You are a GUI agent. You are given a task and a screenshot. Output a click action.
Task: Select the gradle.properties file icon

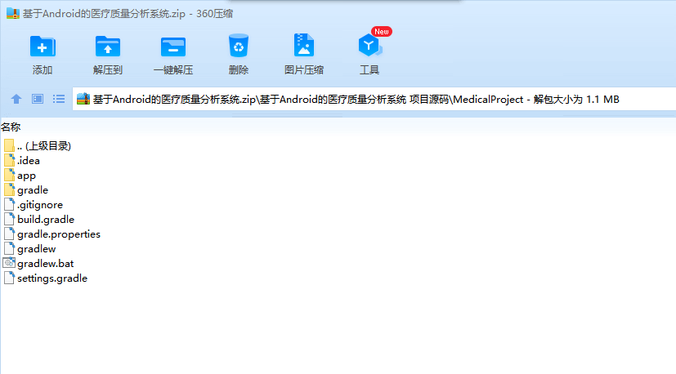pos(9,234)
